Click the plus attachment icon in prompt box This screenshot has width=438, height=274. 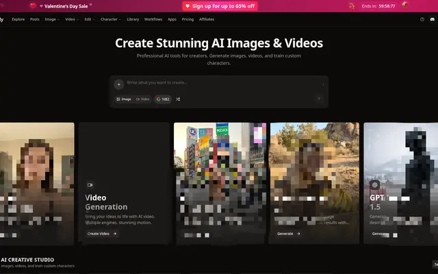tap(118, 84)
